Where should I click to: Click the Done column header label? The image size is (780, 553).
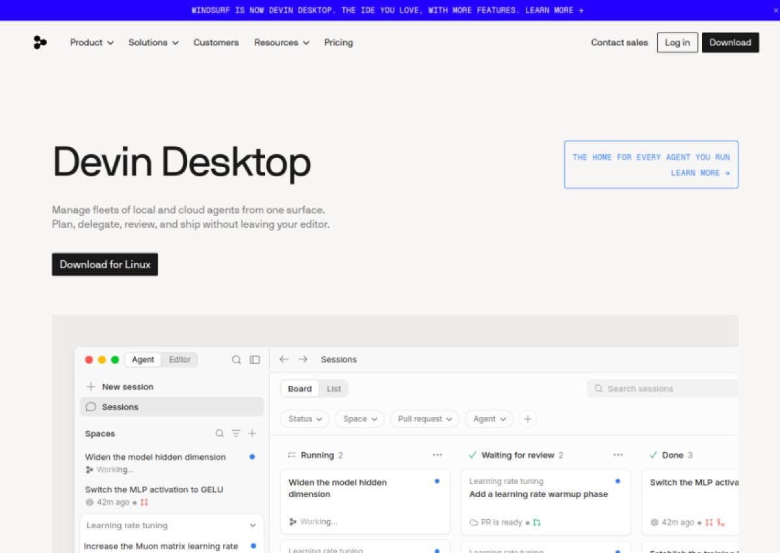[x=673, y=455]
